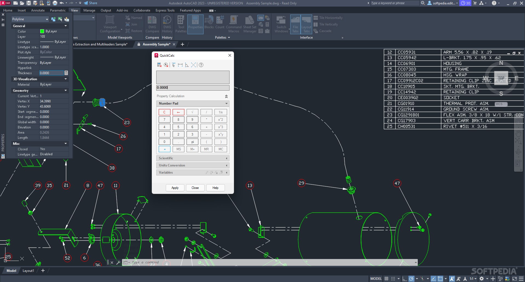Toggle Ortho mode in status bar

[405, 279]
